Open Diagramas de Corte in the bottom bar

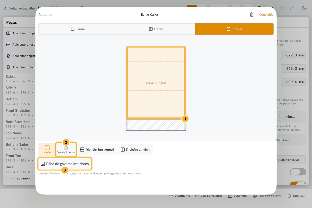267,196
